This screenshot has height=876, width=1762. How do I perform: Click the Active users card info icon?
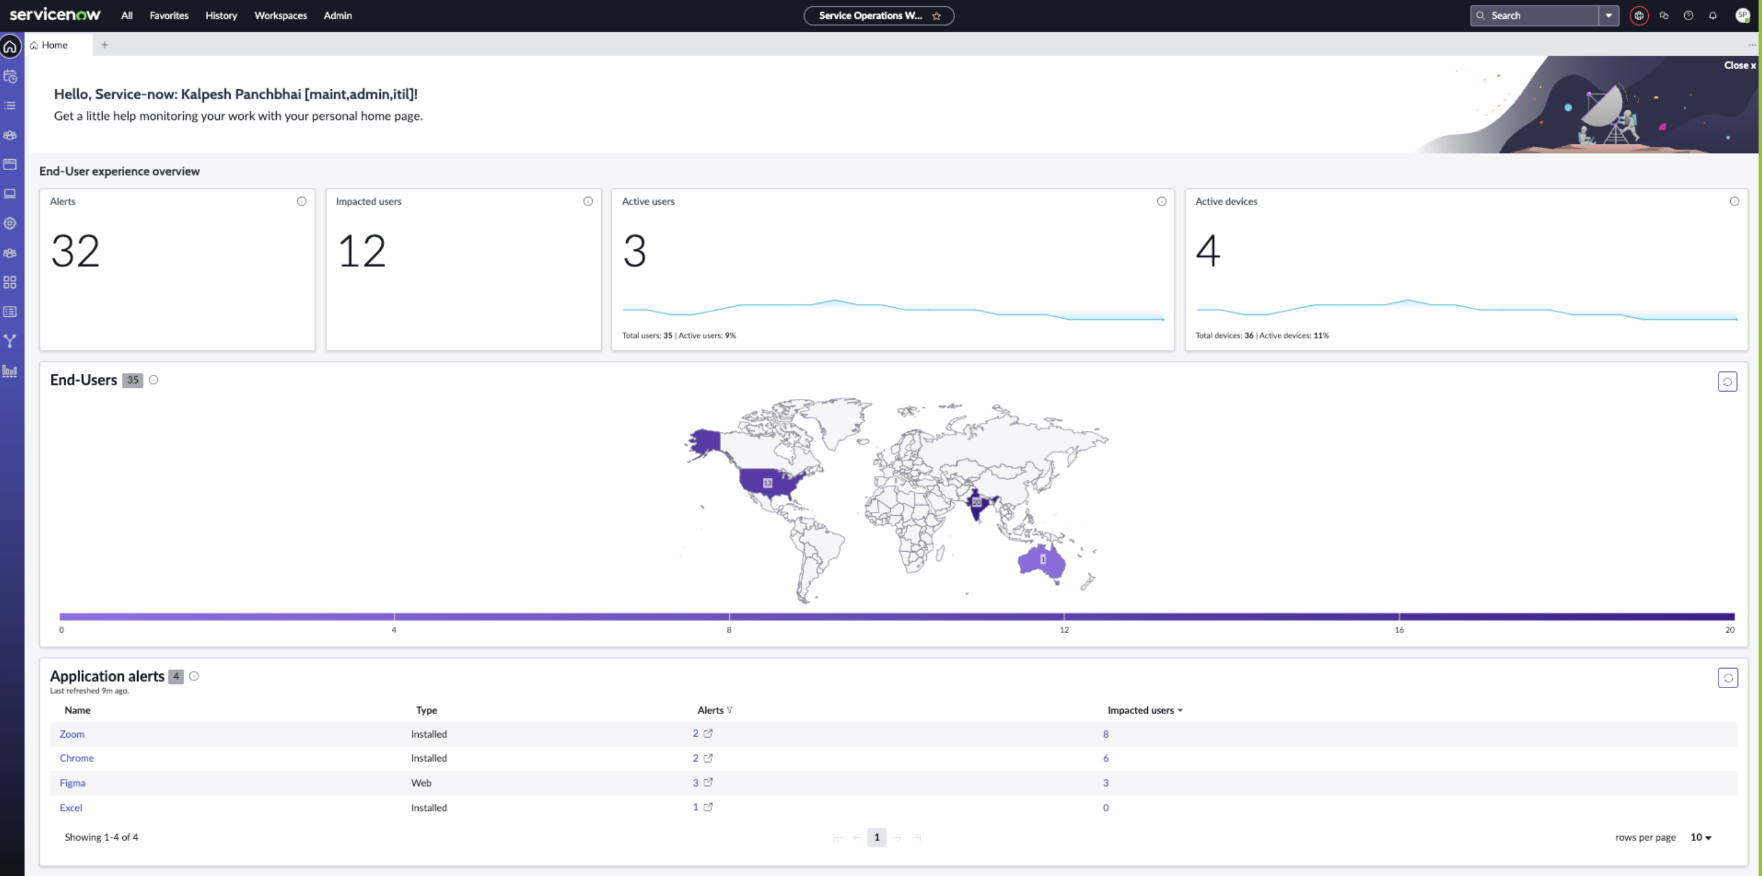[1161, 201]
